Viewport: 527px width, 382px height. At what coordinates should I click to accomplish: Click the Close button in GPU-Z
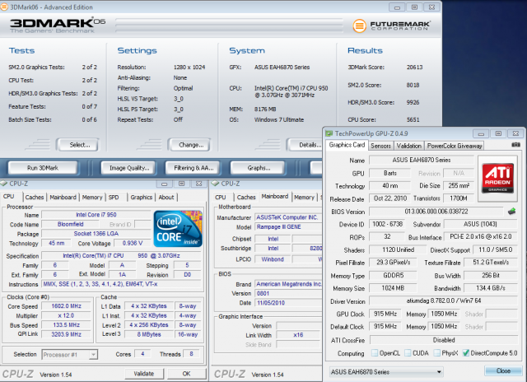point(503,371)
